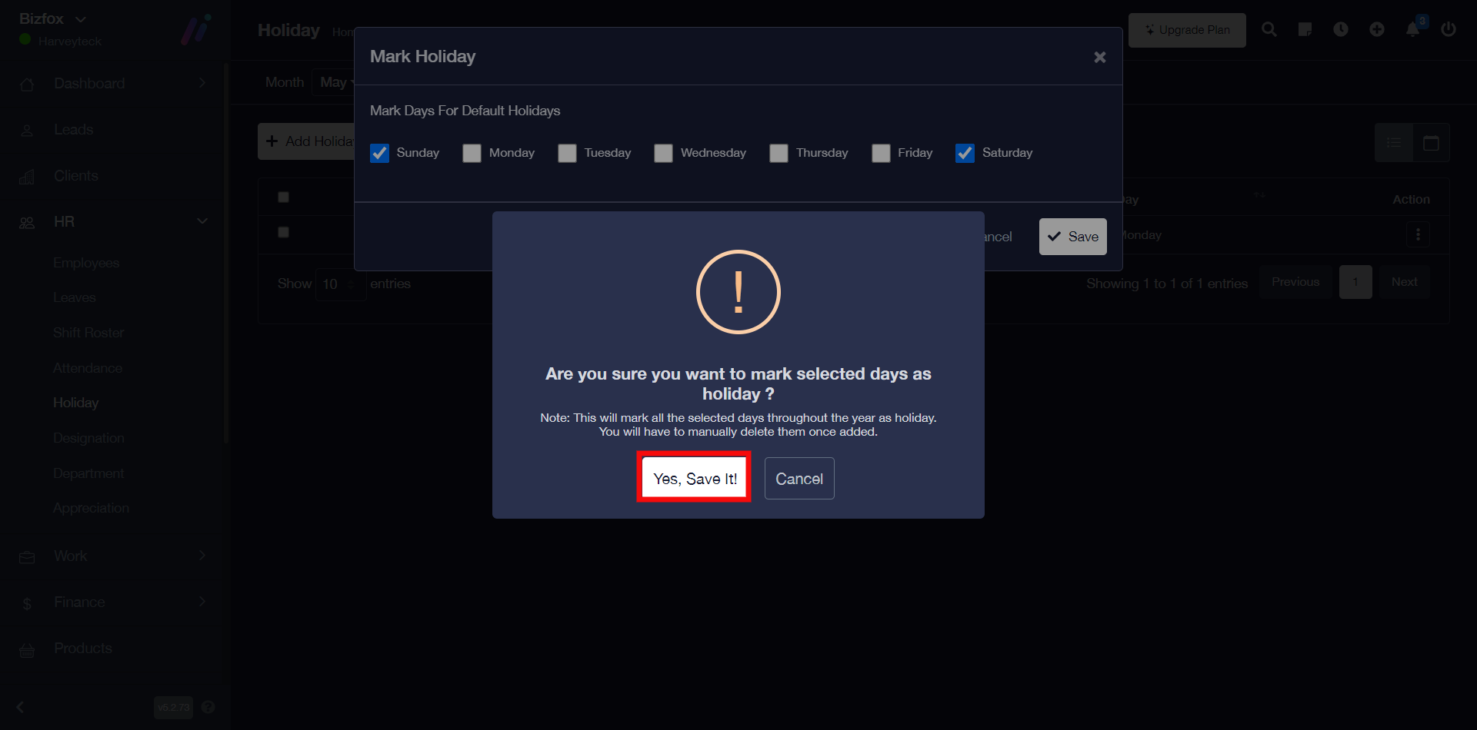Uncheck the Sunday checkbox
This screenshot has width=1477, height=730.
point(379,153)
